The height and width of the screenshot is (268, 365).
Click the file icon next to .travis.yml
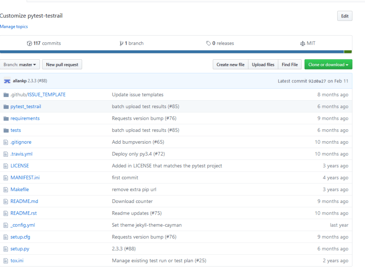click(x=6, y=154)
